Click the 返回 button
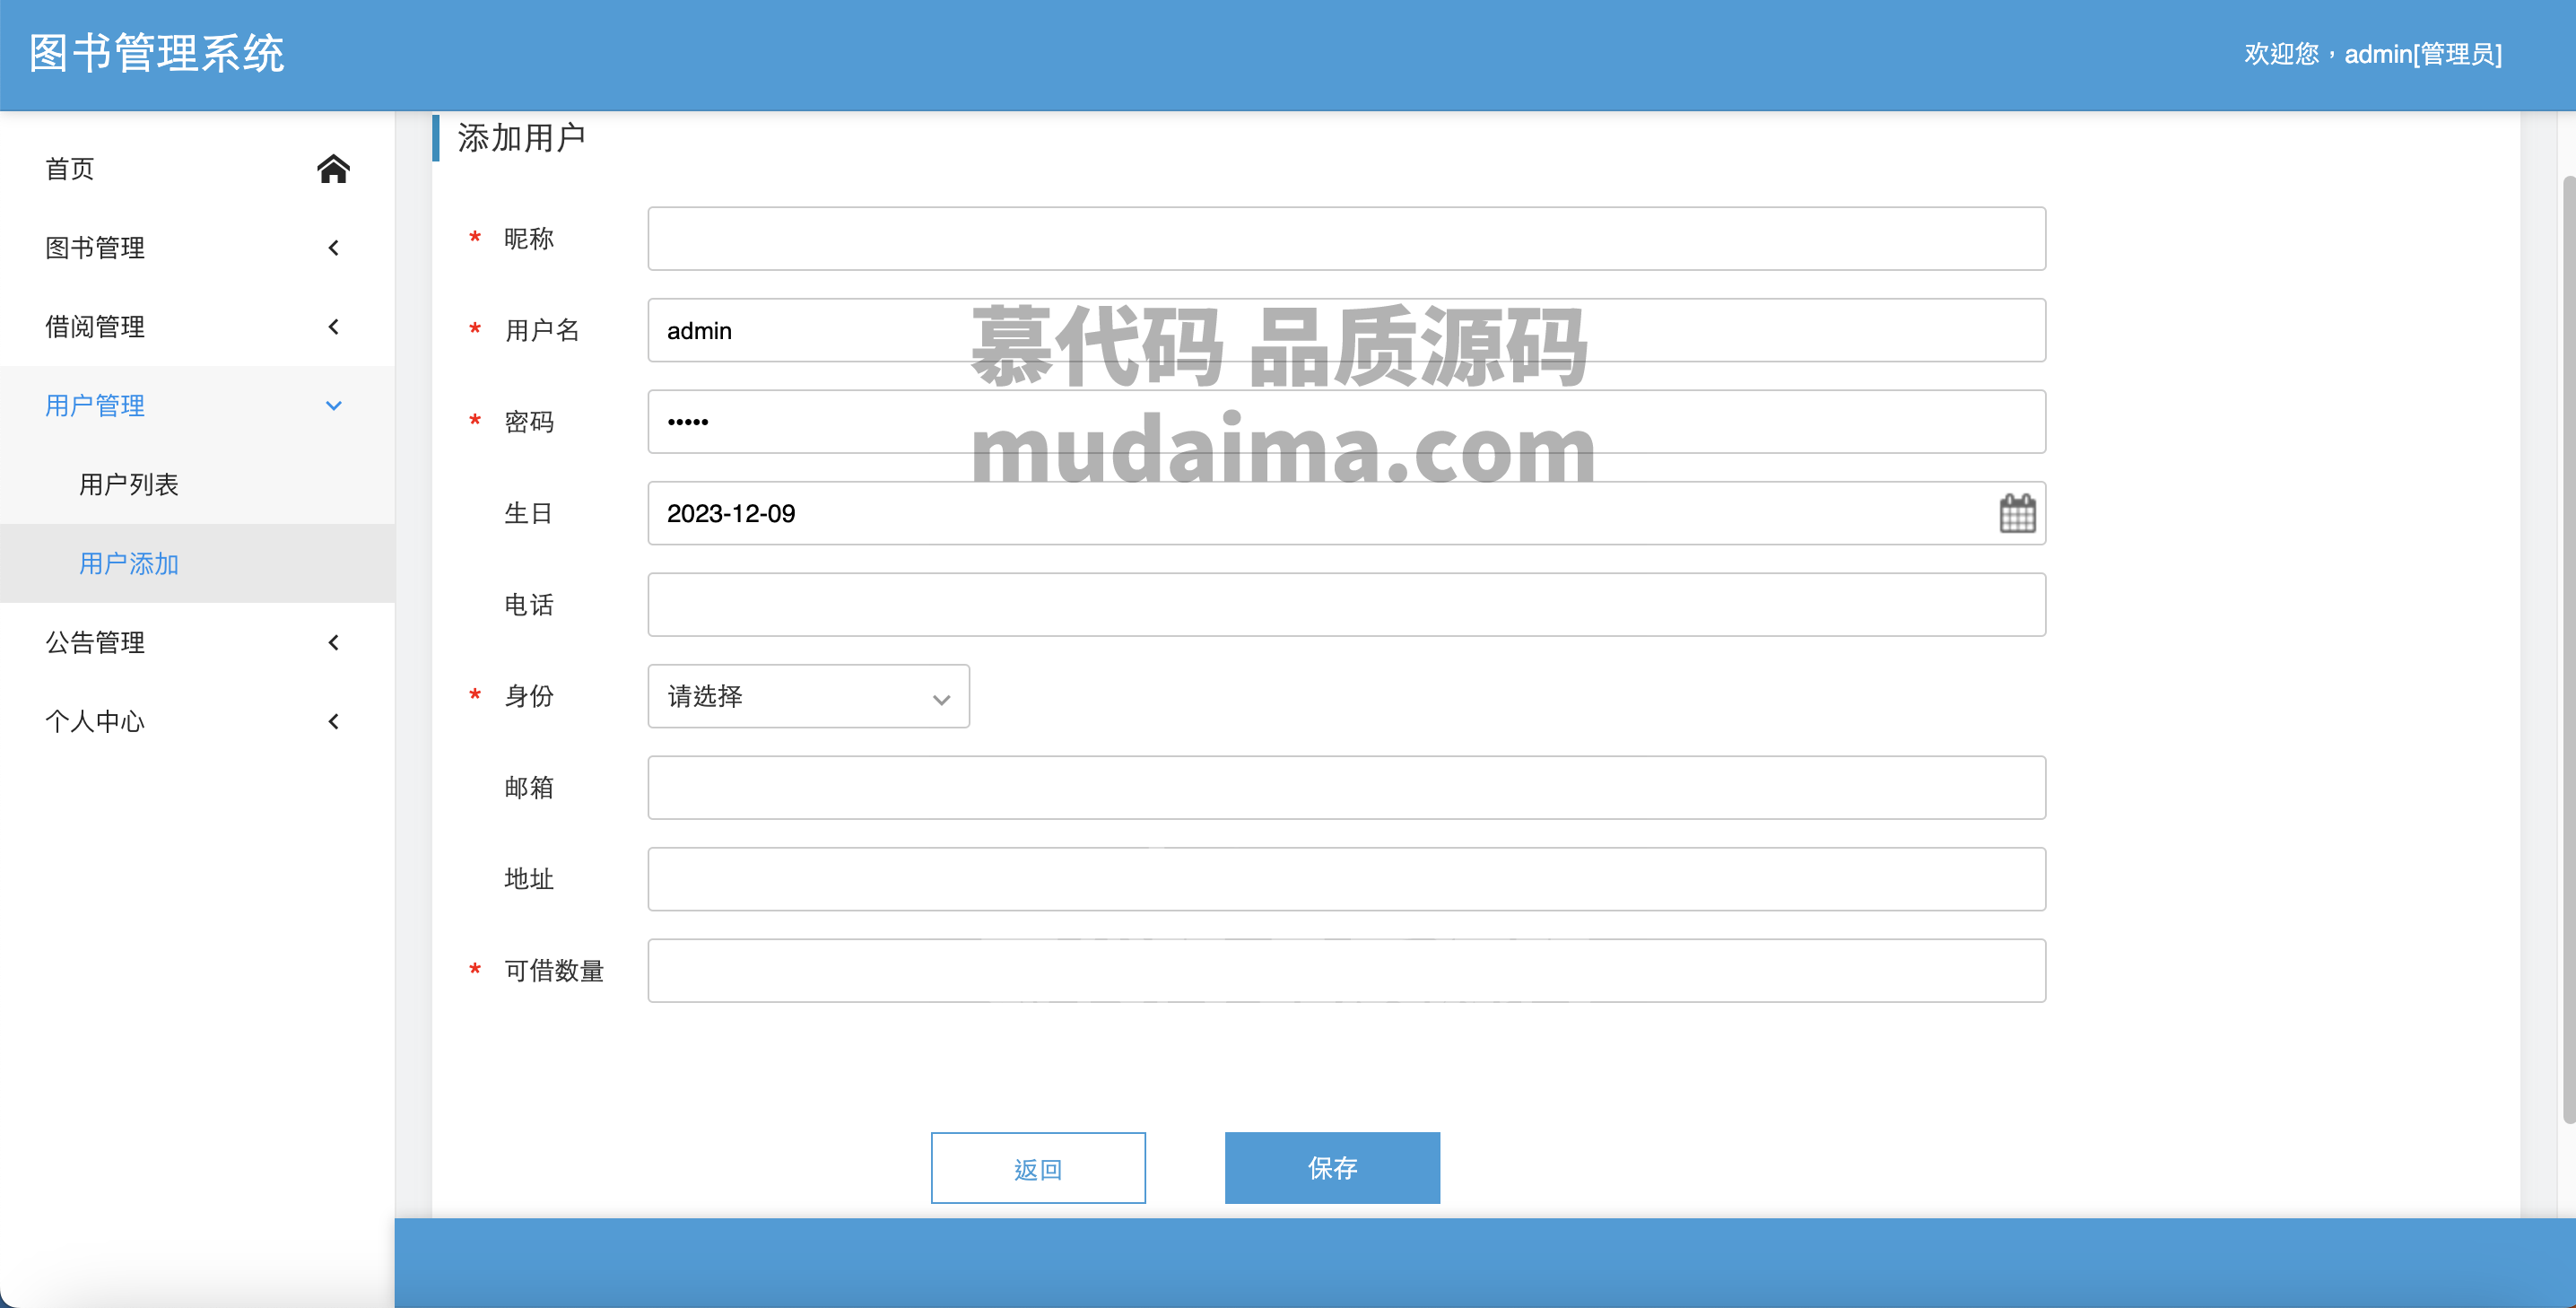 point(1038,1168)
